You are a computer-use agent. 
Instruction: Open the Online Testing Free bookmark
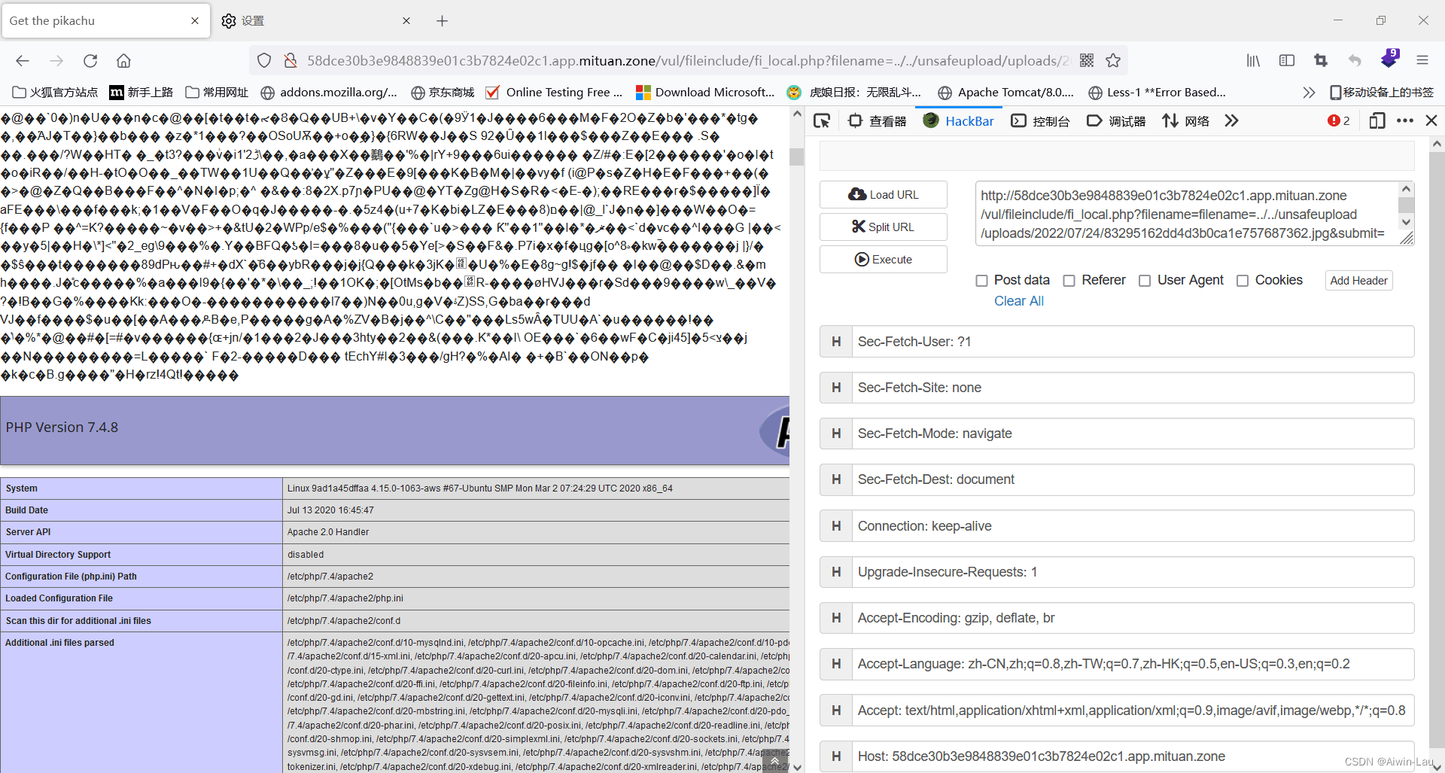pos(555,93)
